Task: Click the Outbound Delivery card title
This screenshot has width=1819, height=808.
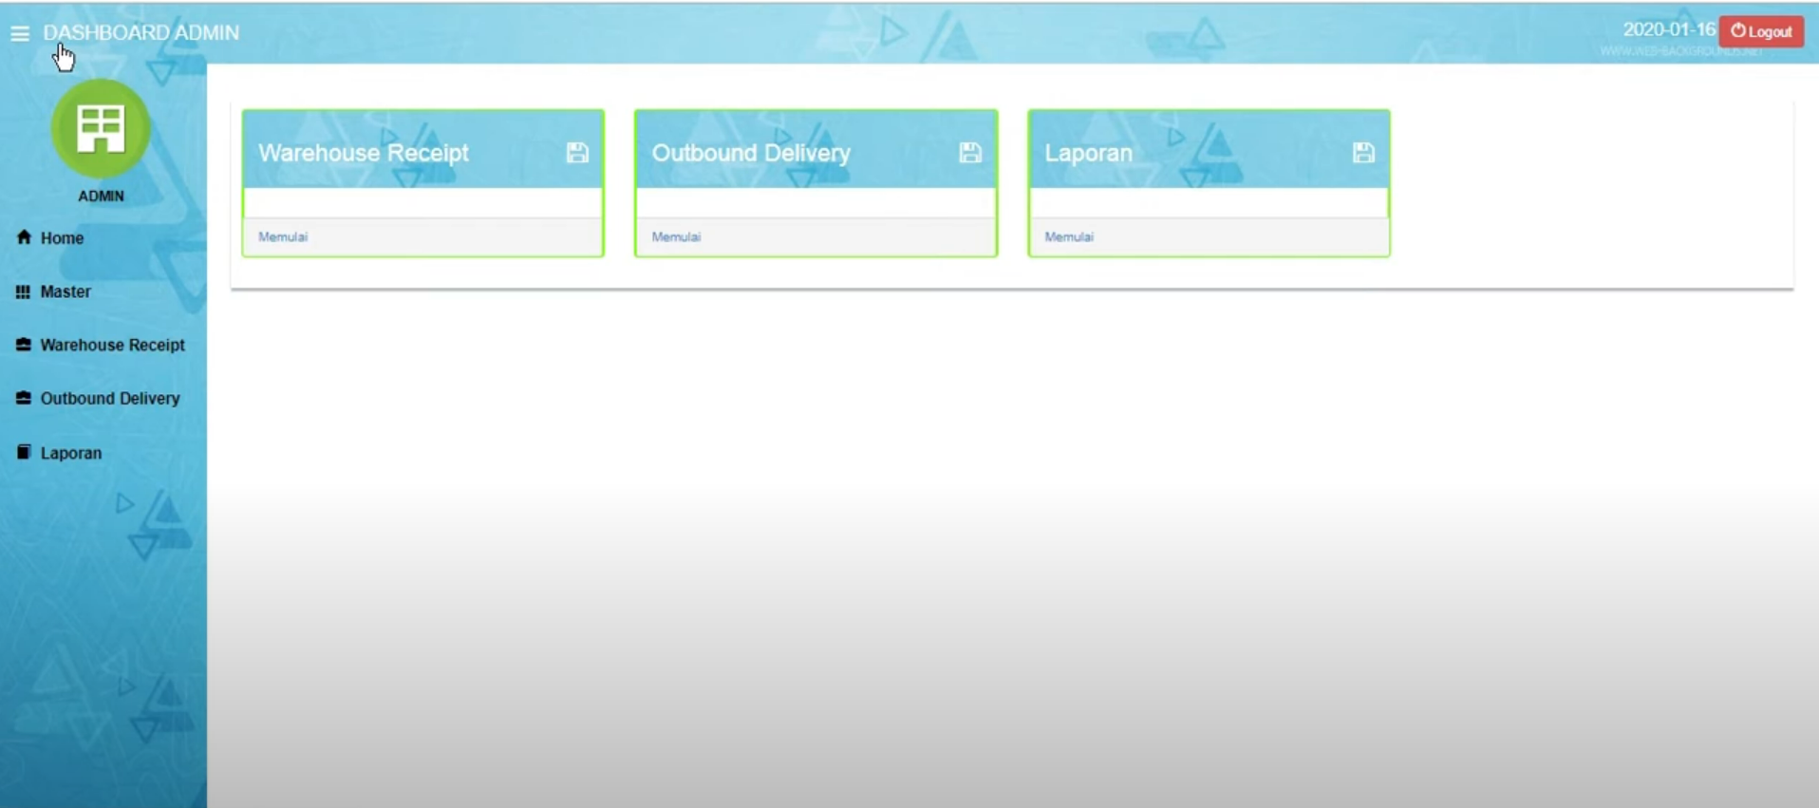Action: point(751,153)
